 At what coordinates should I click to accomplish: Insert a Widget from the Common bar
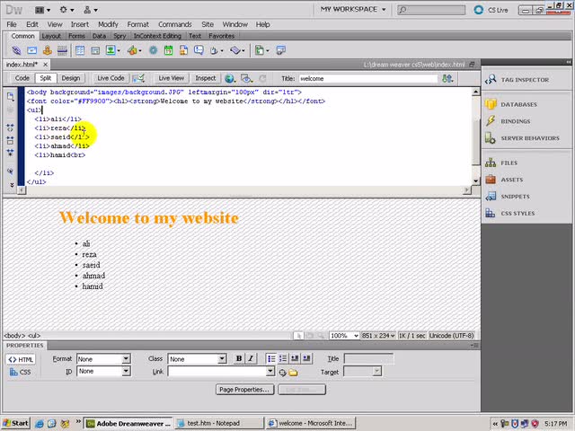[x=153, y=50]
